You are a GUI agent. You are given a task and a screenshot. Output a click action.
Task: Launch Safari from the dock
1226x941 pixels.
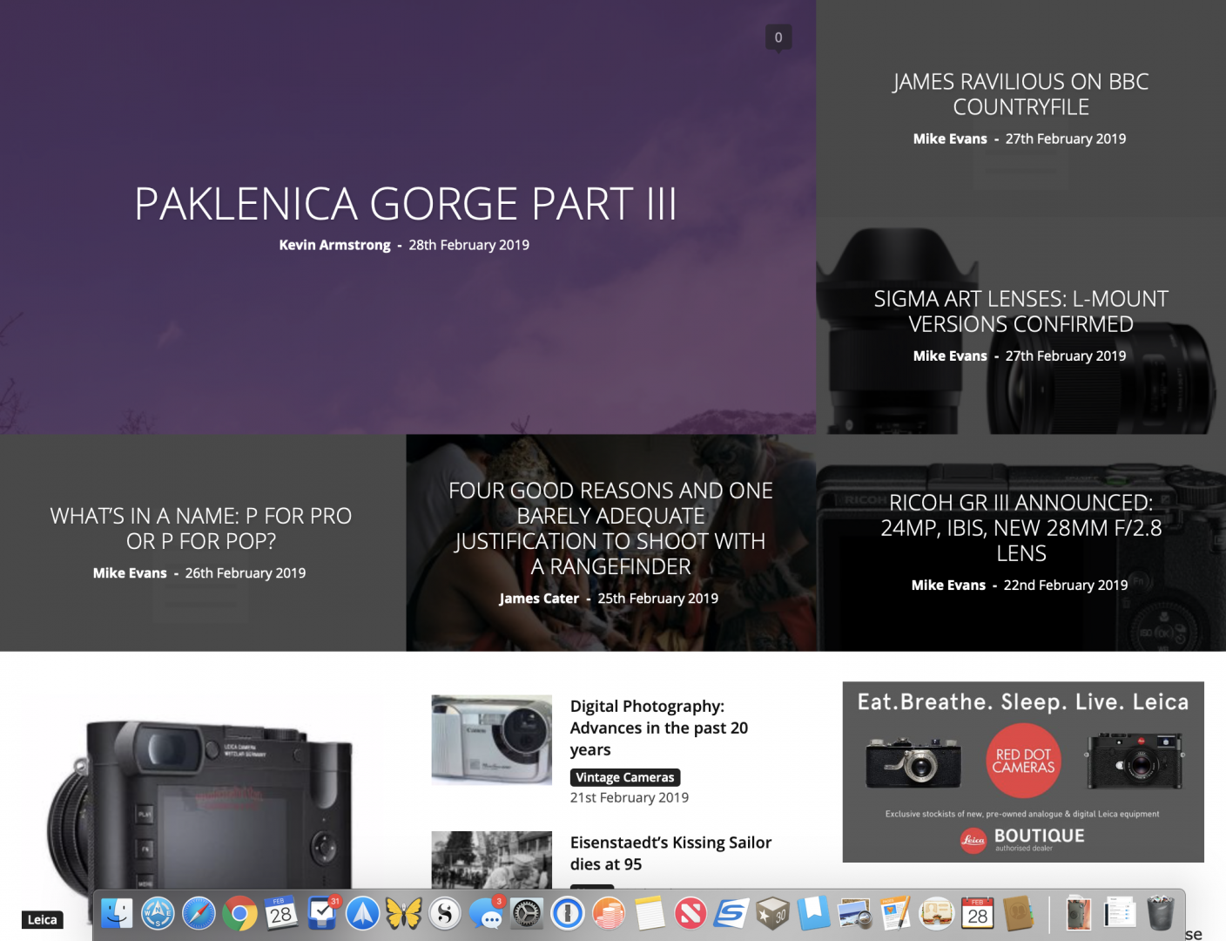[x=199, y=913]
